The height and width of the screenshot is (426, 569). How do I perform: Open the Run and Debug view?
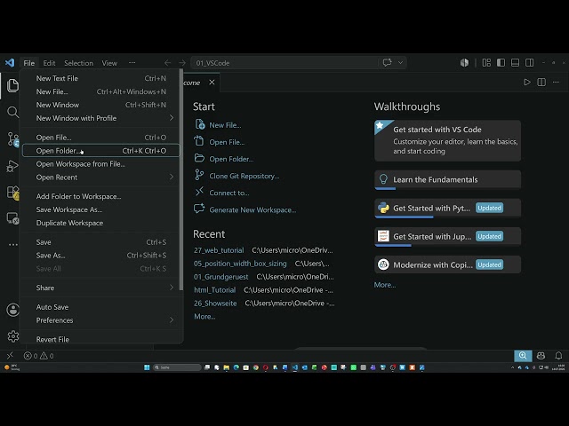pos(12,166)
